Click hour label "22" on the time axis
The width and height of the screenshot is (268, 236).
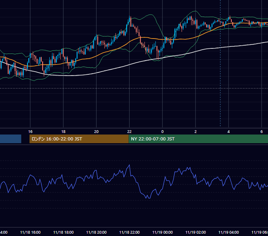(x=129, y=131)
